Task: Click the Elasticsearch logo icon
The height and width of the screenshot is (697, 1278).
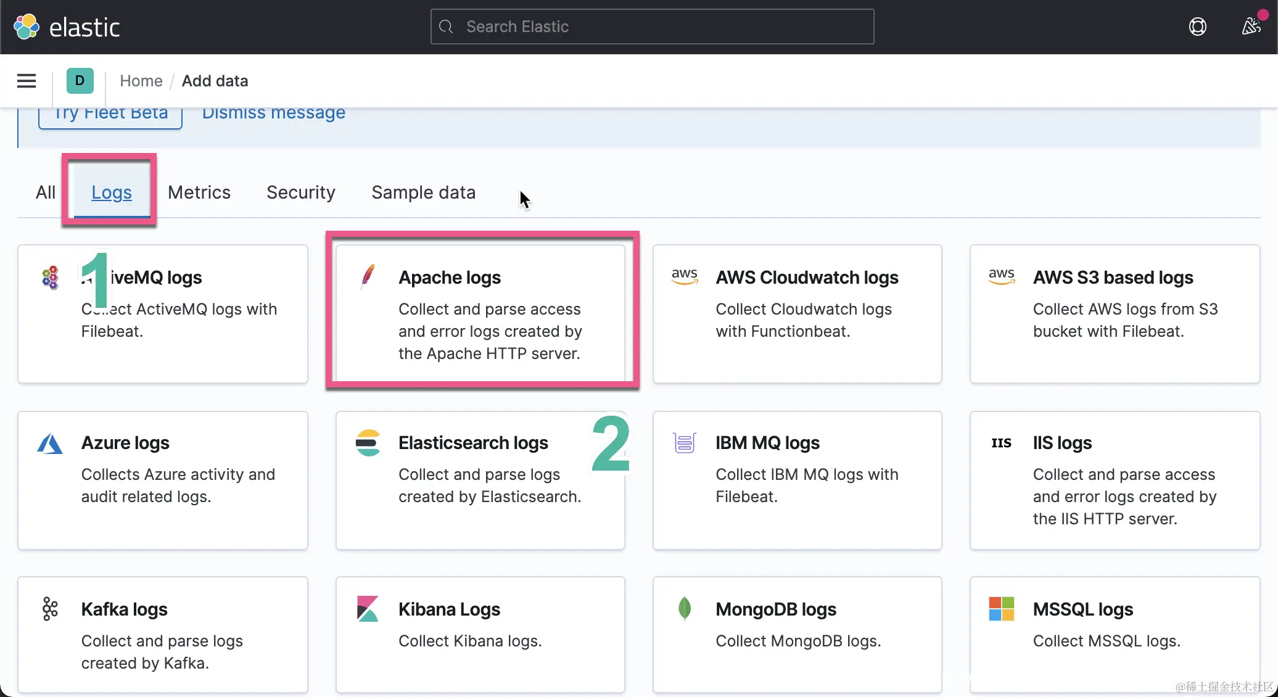Action: [368, 443]
